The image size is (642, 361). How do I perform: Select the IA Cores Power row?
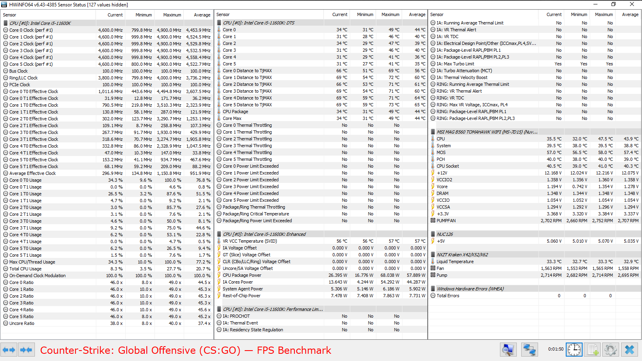pyautogui.click(x=321, y=282)
